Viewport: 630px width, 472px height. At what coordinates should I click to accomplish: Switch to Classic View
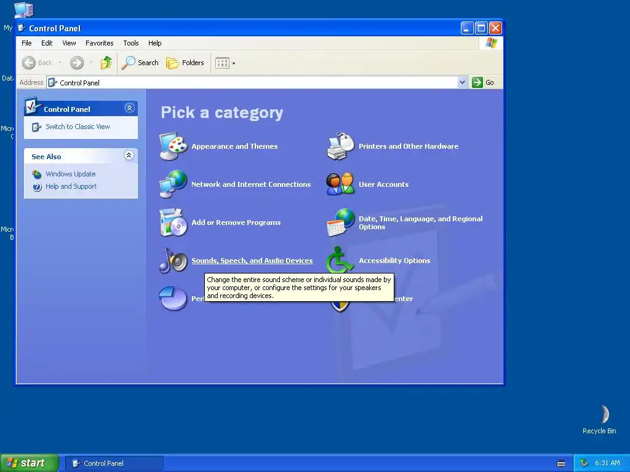point(78,127)
